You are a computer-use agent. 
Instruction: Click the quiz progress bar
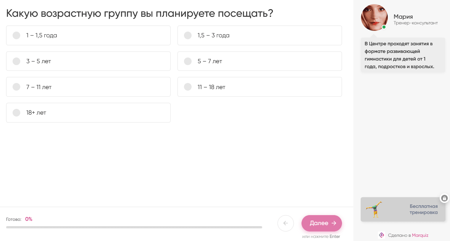[x=134, y=227]
